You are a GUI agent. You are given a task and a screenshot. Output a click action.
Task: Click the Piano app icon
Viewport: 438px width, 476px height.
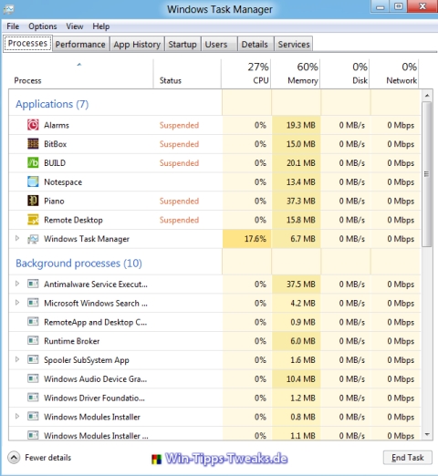pyautogui.click(x=33, y=201)
